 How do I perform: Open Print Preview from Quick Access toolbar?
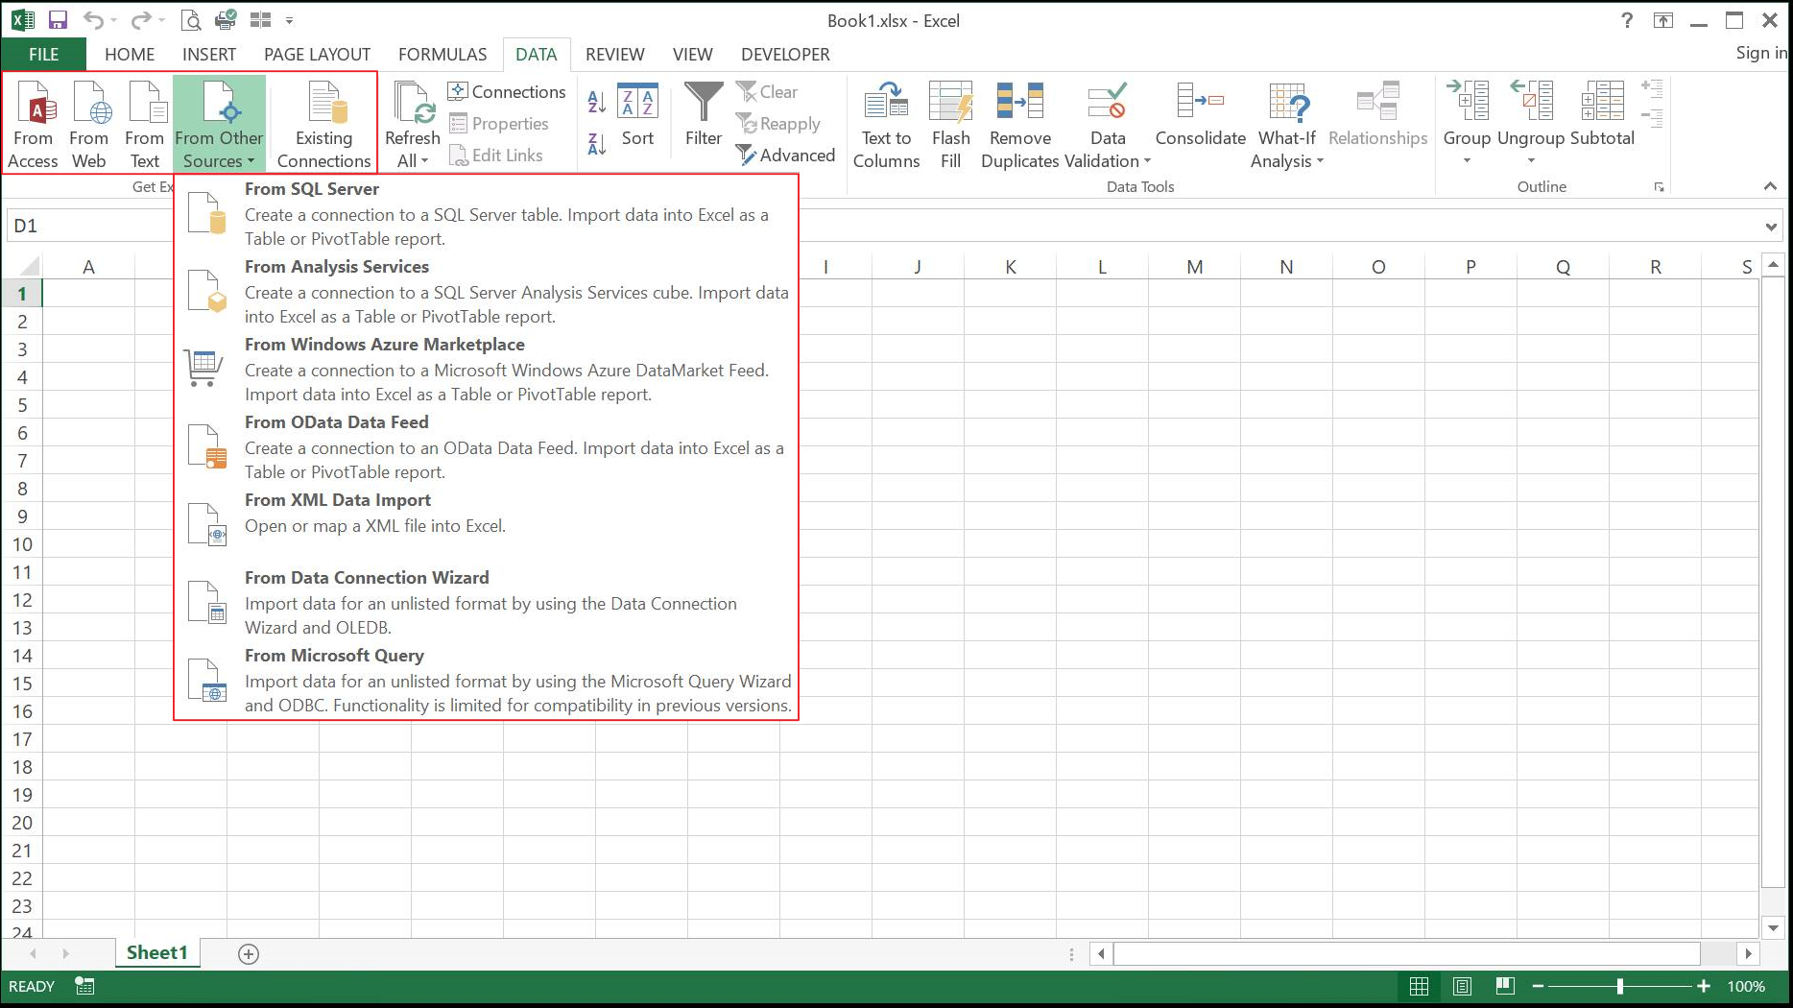pyautogui.click(x=191, y=20)
